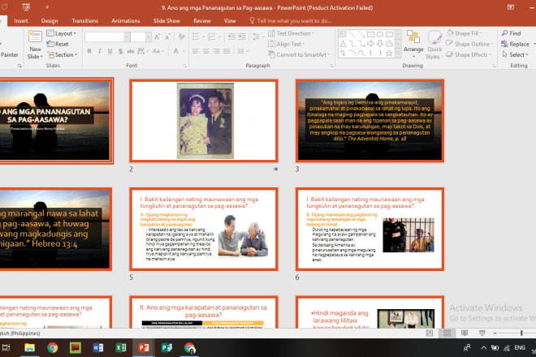Open the Arrange dropdown

[x=413, y=44]
